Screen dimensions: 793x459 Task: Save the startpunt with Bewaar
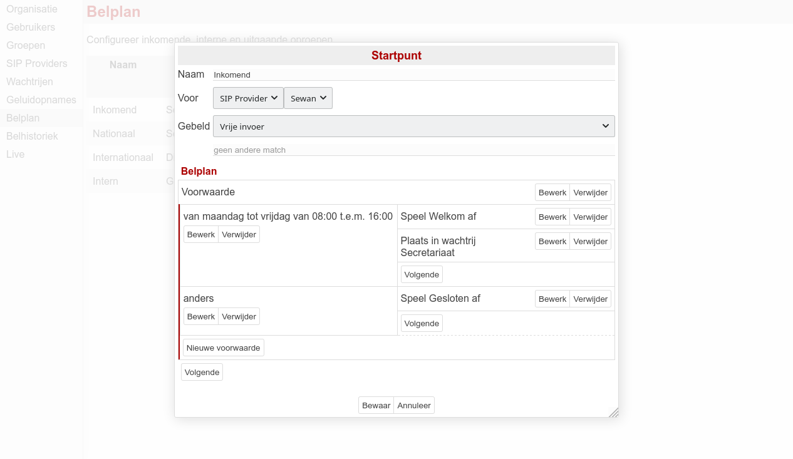pyautogui.click(x=376, y=405)
